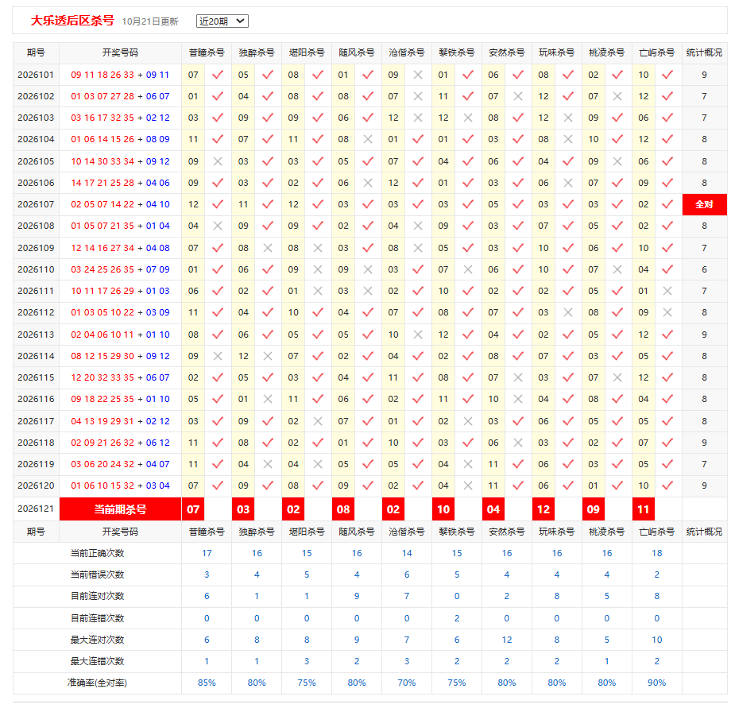Image resolution: width=731 pixels, height=708 pixels.
Task: Click the X mark for 独醉杀号 in row 2026116
Action: tap(268, 399)
